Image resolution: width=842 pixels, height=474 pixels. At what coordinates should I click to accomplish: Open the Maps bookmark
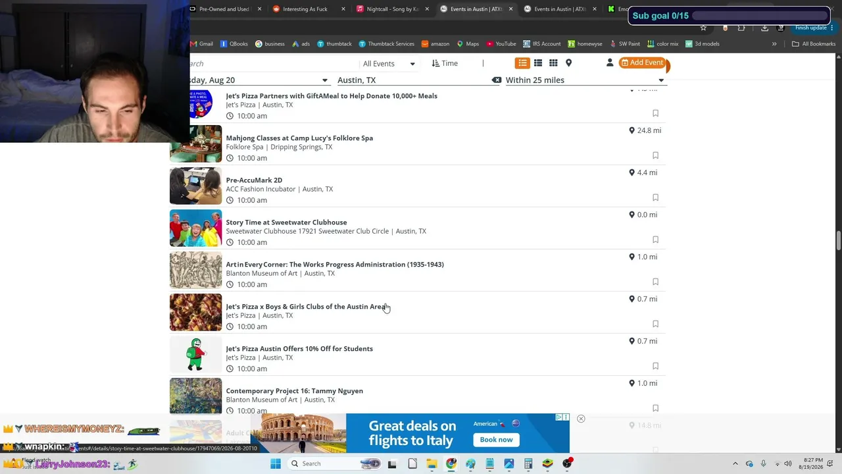click(x=468, y=44)
